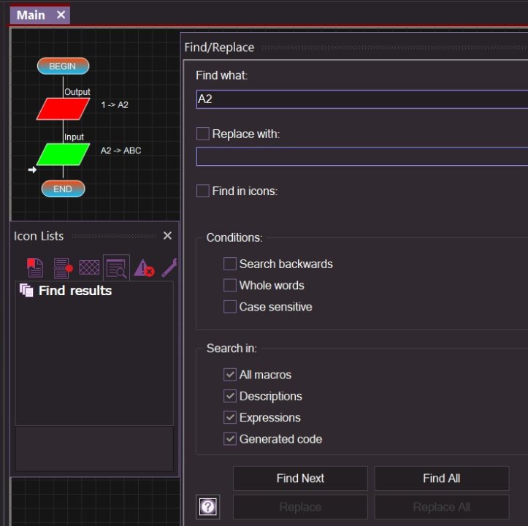Screen dimensions: 528x526
Task: Click the red Output parallelogram flowchart icon
Action: (x=63, y=109)
